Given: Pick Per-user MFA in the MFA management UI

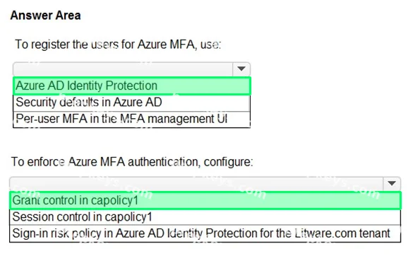Looking at the screenshot, I should (x=132, y=119).
